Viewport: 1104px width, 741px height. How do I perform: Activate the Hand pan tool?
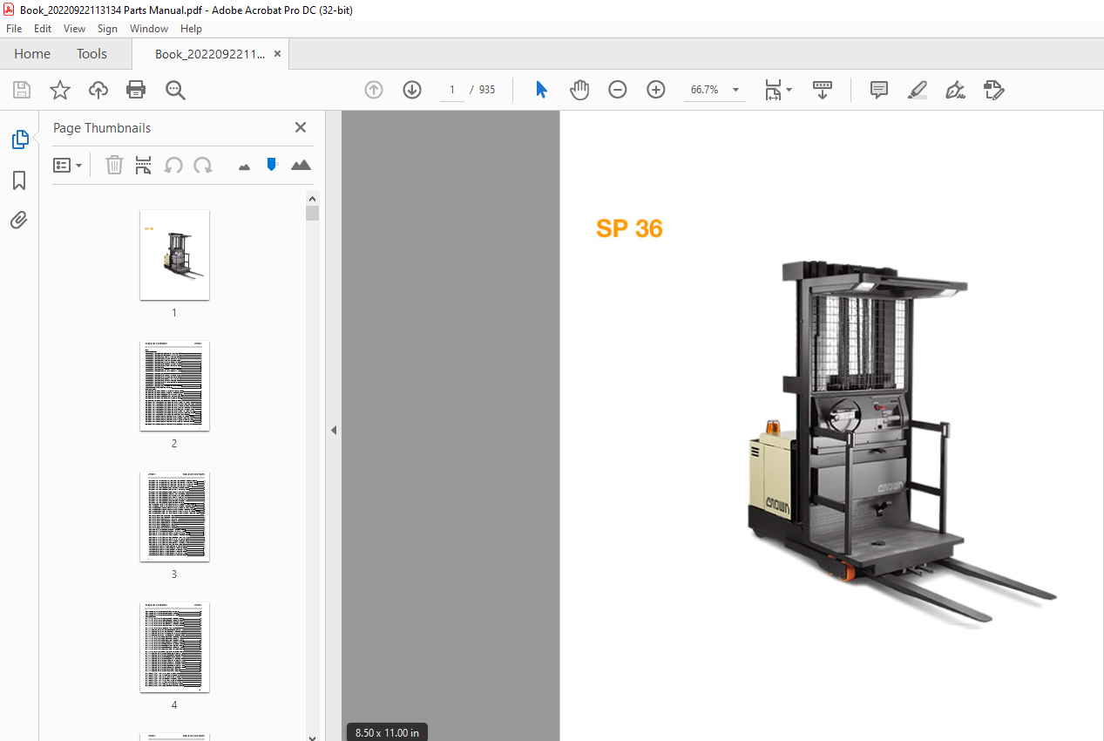click(x=579, y=90)
